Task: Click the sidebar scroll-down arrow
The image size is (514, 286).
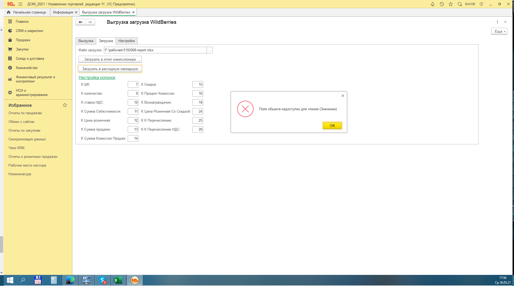Action: [x=2, y=273]
